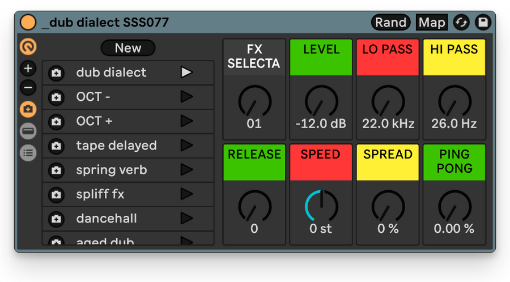The width and height of the screenshot is (510, 282).
Task: Select the dub dialect variation name
Action: coord(111,72)
